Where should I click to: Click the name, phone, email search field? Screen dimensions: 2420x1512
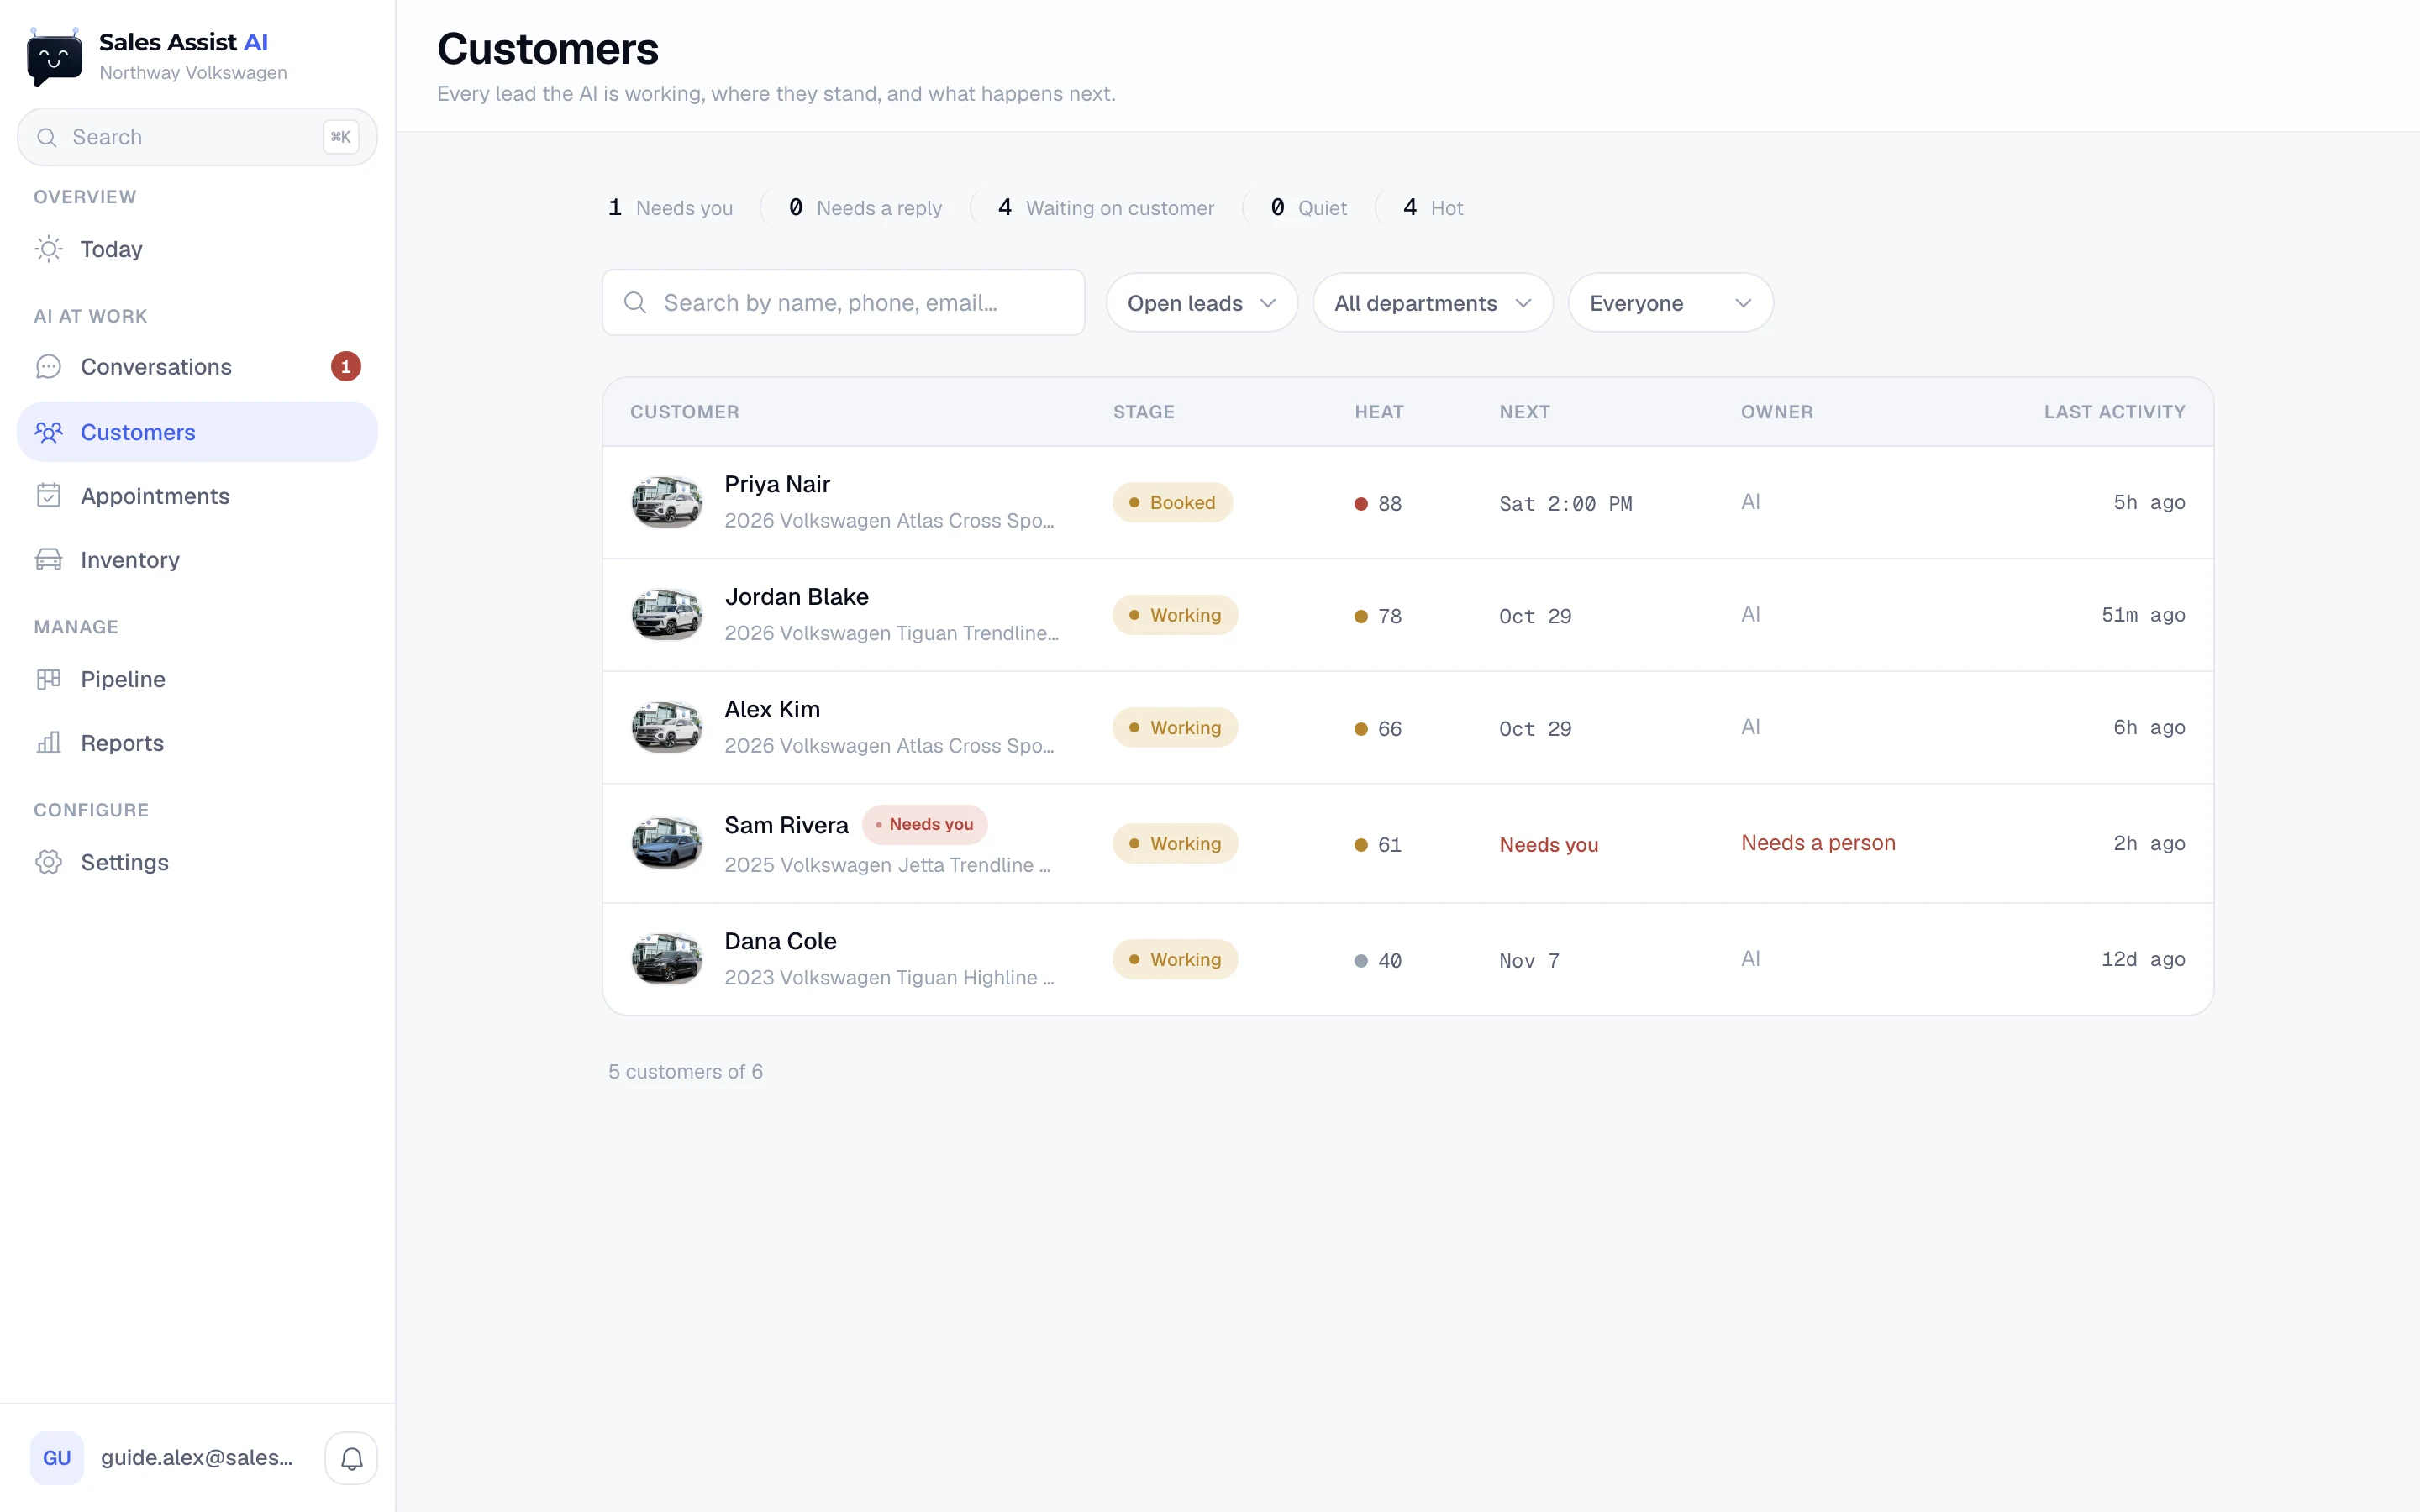click(x=843, y=303)
